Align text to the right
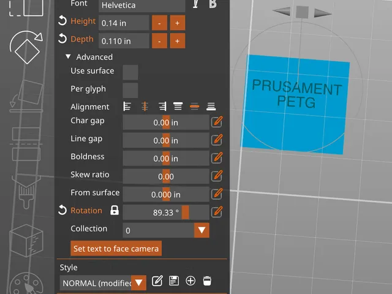 point(162,107)
